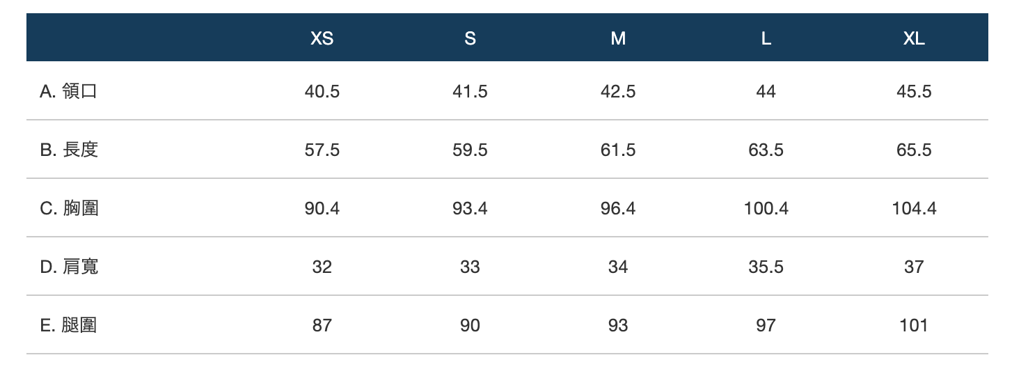Click the XL size column header
This screenshot has width=1012, height=369.
click(x=914, y=39)
